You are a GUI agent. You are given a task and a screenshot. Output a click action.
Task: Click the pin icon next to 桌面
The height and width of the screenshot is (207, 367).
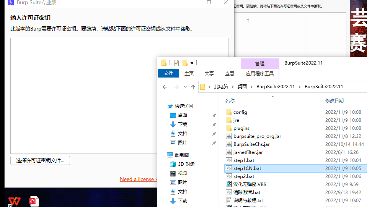[x=214, y=115]
